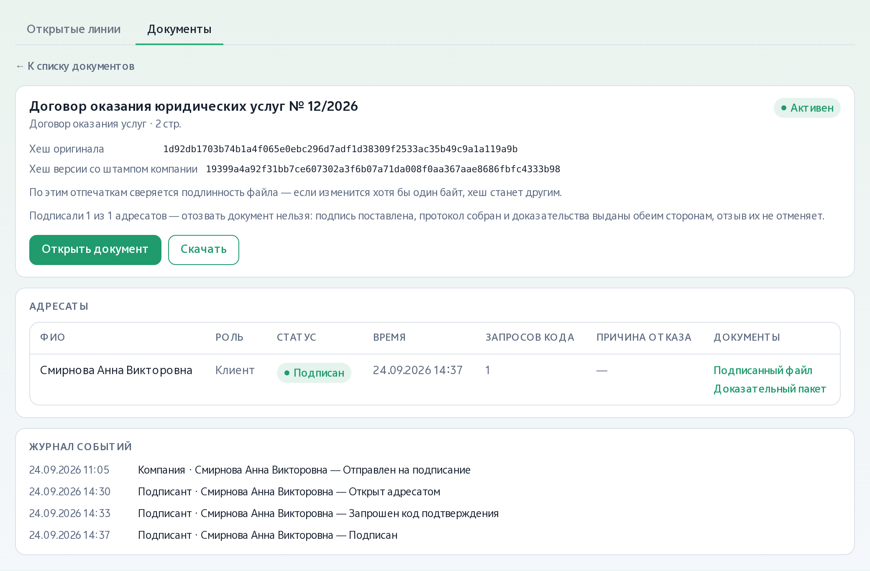Select the Документы tab

point(179,29)
